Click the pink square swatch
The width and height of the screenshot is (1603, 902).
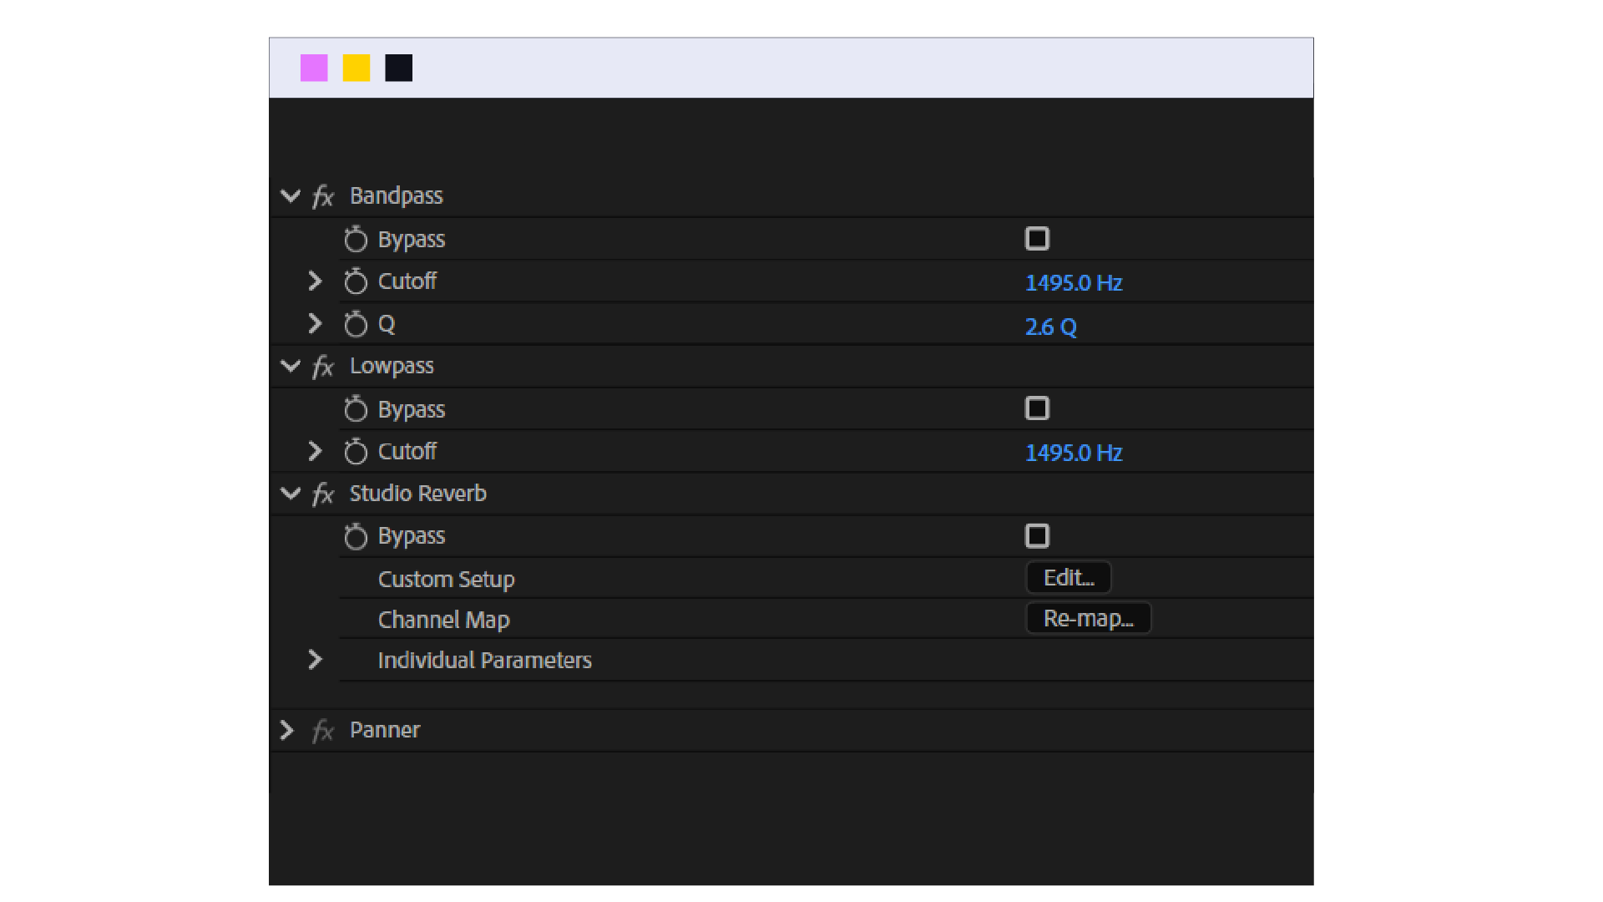click(x=314, y=68)
